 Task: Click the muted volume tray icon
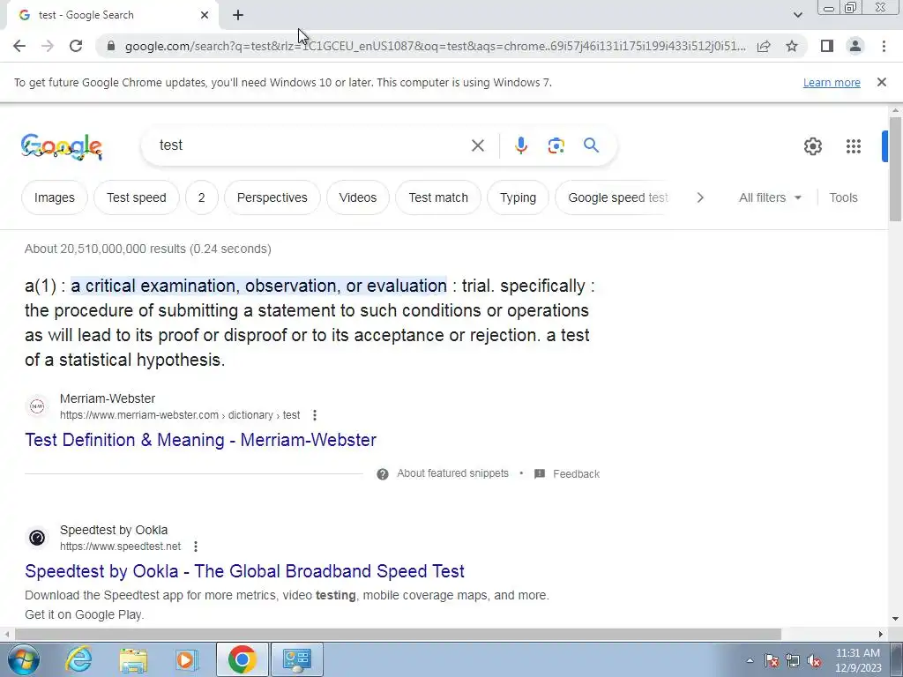pos(814,661)
